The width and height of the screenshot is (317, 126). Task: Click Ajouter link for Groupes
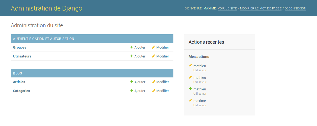[x=140, y=47]
